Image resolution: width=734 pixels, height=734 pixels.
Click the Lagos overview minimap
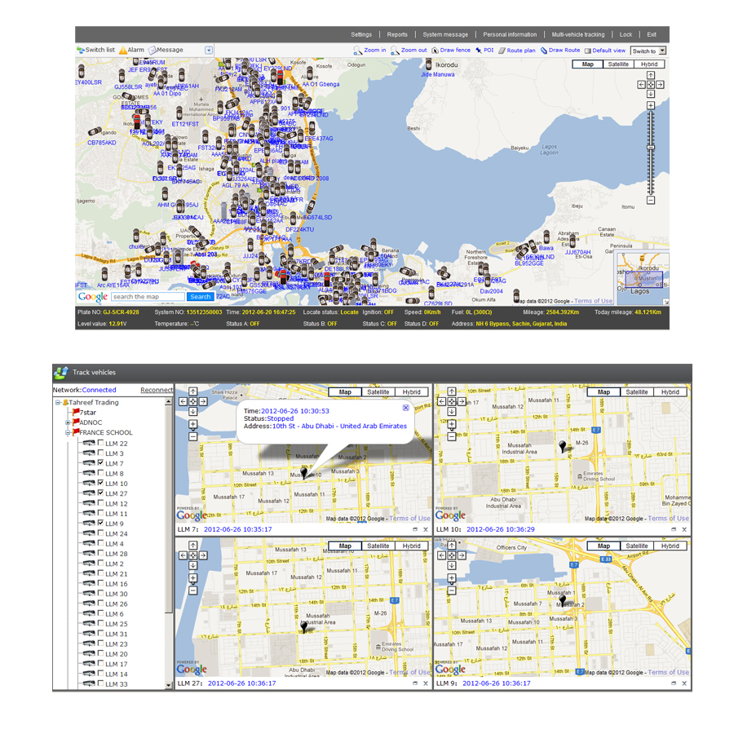pyautogui.click(x=643, y=277)
